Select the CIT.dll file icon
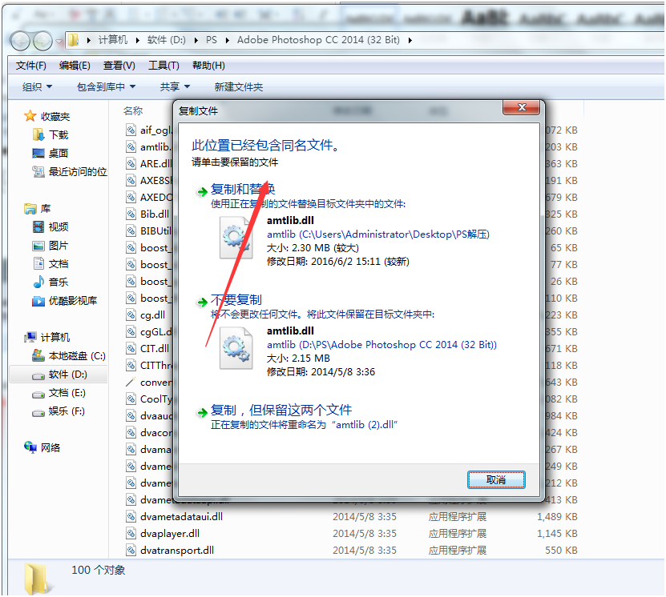The height and width of the screenshot is (597, 666). pyautogui.click(x=131, y=349)
